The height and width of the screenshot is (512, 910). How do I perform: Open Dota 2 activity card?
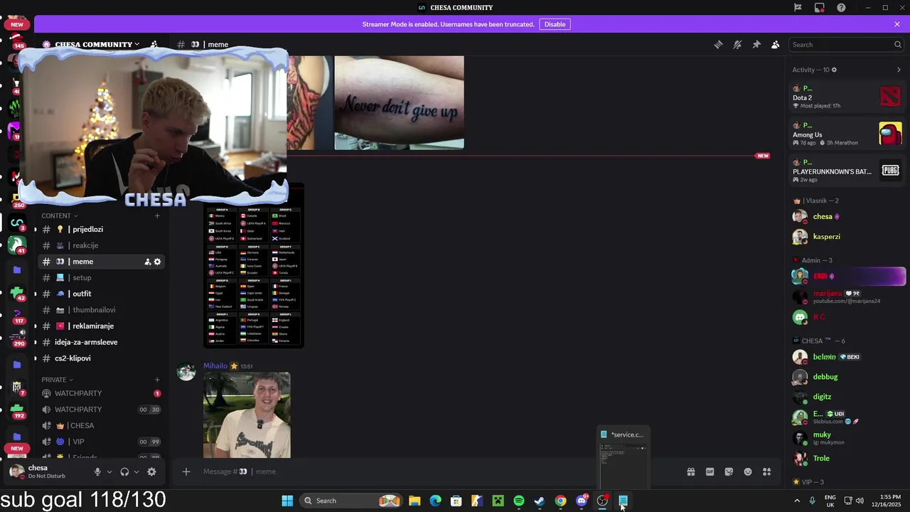[x=848, y=97]
